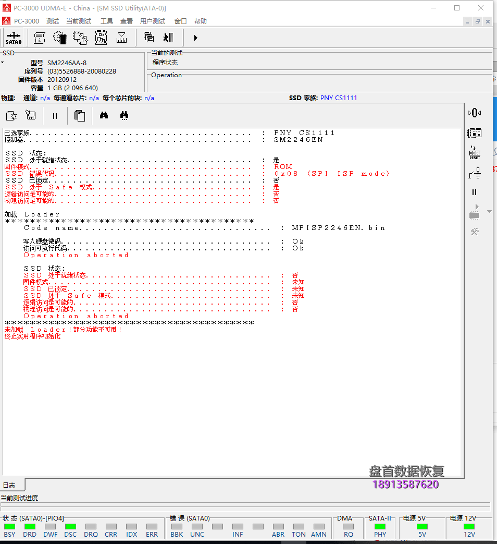
Task: Expand the small arrow in SSD panel
Action: 3,63
